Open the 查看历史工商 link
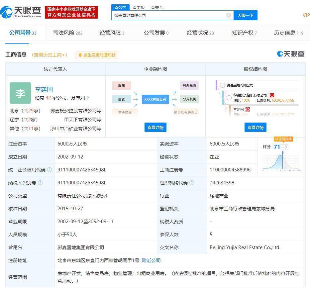This screenshot has width=310, height=291. tap(50, 55)
